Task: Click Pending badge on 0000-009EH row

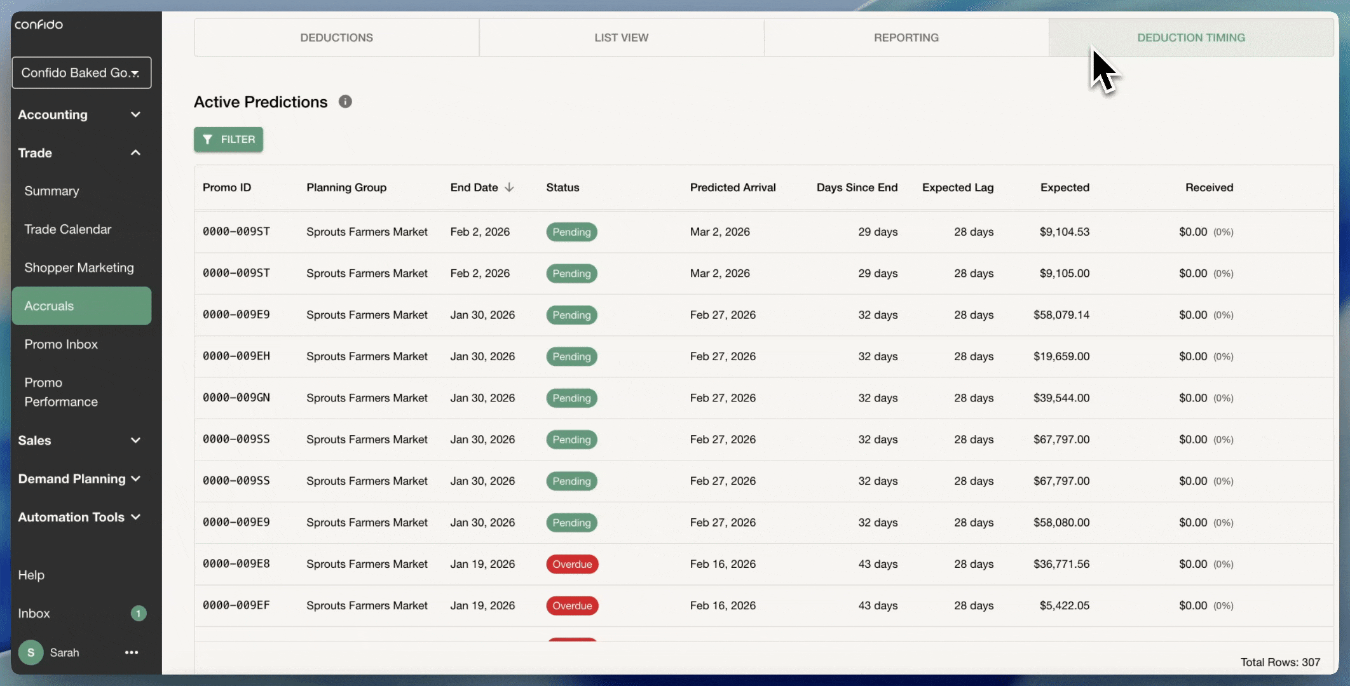Action: (571, 356)
